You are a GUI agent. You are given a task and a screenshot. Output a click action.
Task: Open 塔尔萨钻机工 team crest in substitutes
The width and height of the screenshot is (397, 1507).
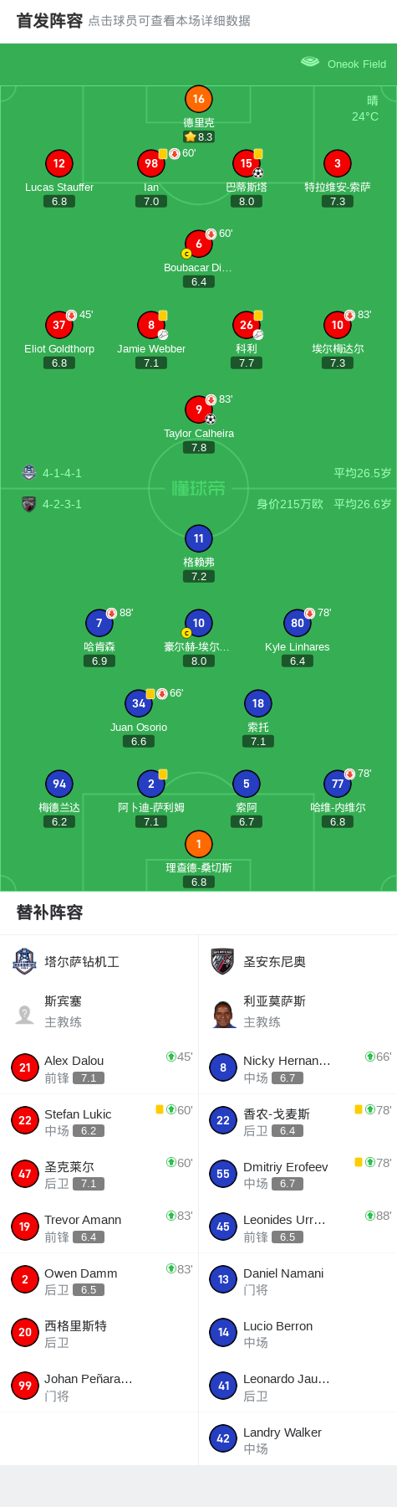click(x=24, y=961)
